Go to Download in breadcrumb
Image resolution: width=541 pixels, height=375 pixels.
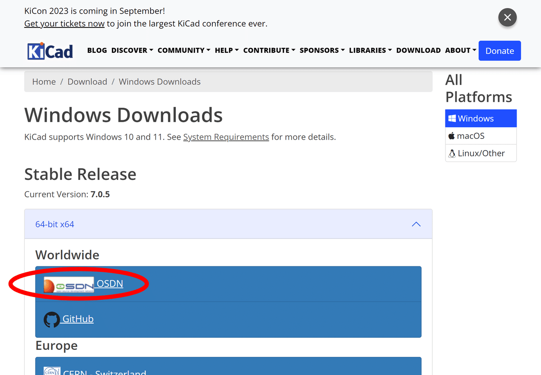(x=87, y=82)
